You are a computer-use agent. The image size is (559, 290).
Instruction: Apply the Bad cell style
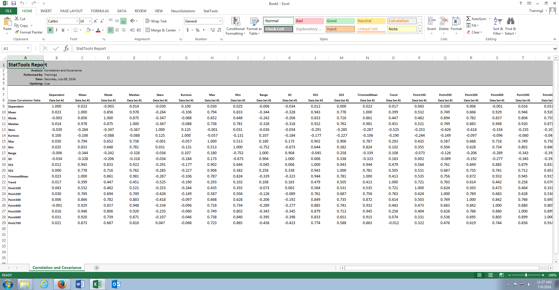point(309,21)
